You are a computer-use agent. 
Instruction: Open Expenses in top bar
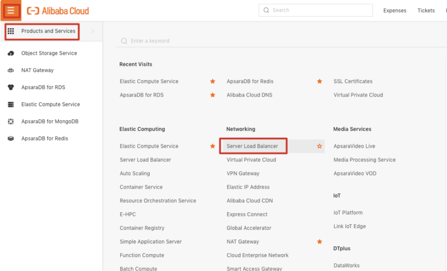click(395, 10)
